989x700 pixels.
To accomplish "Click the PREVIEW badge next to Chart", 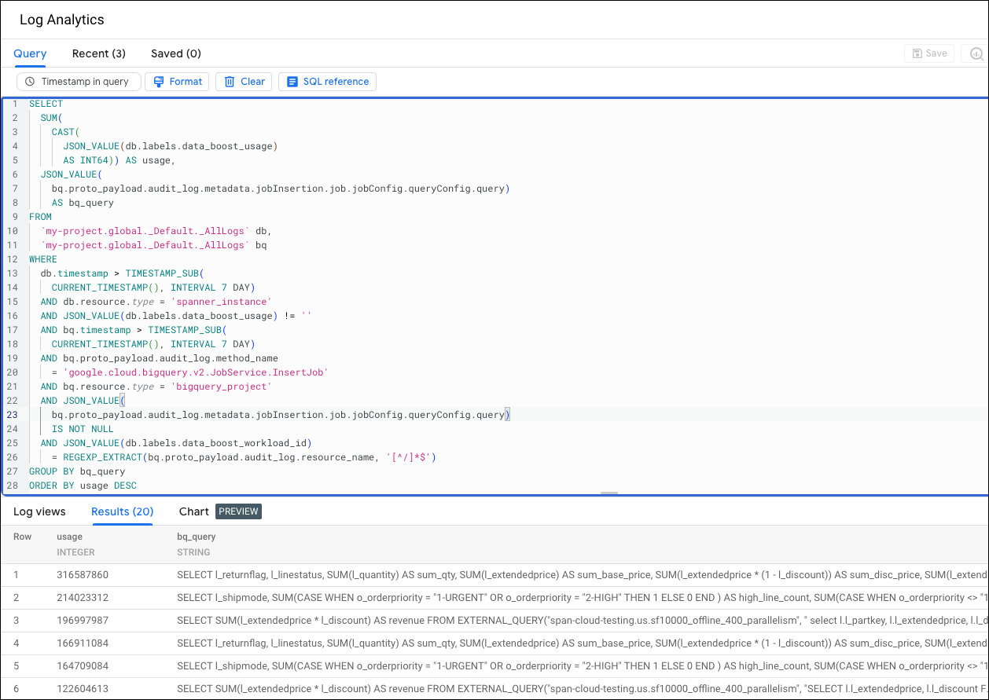I will click(x=238, y=511).
